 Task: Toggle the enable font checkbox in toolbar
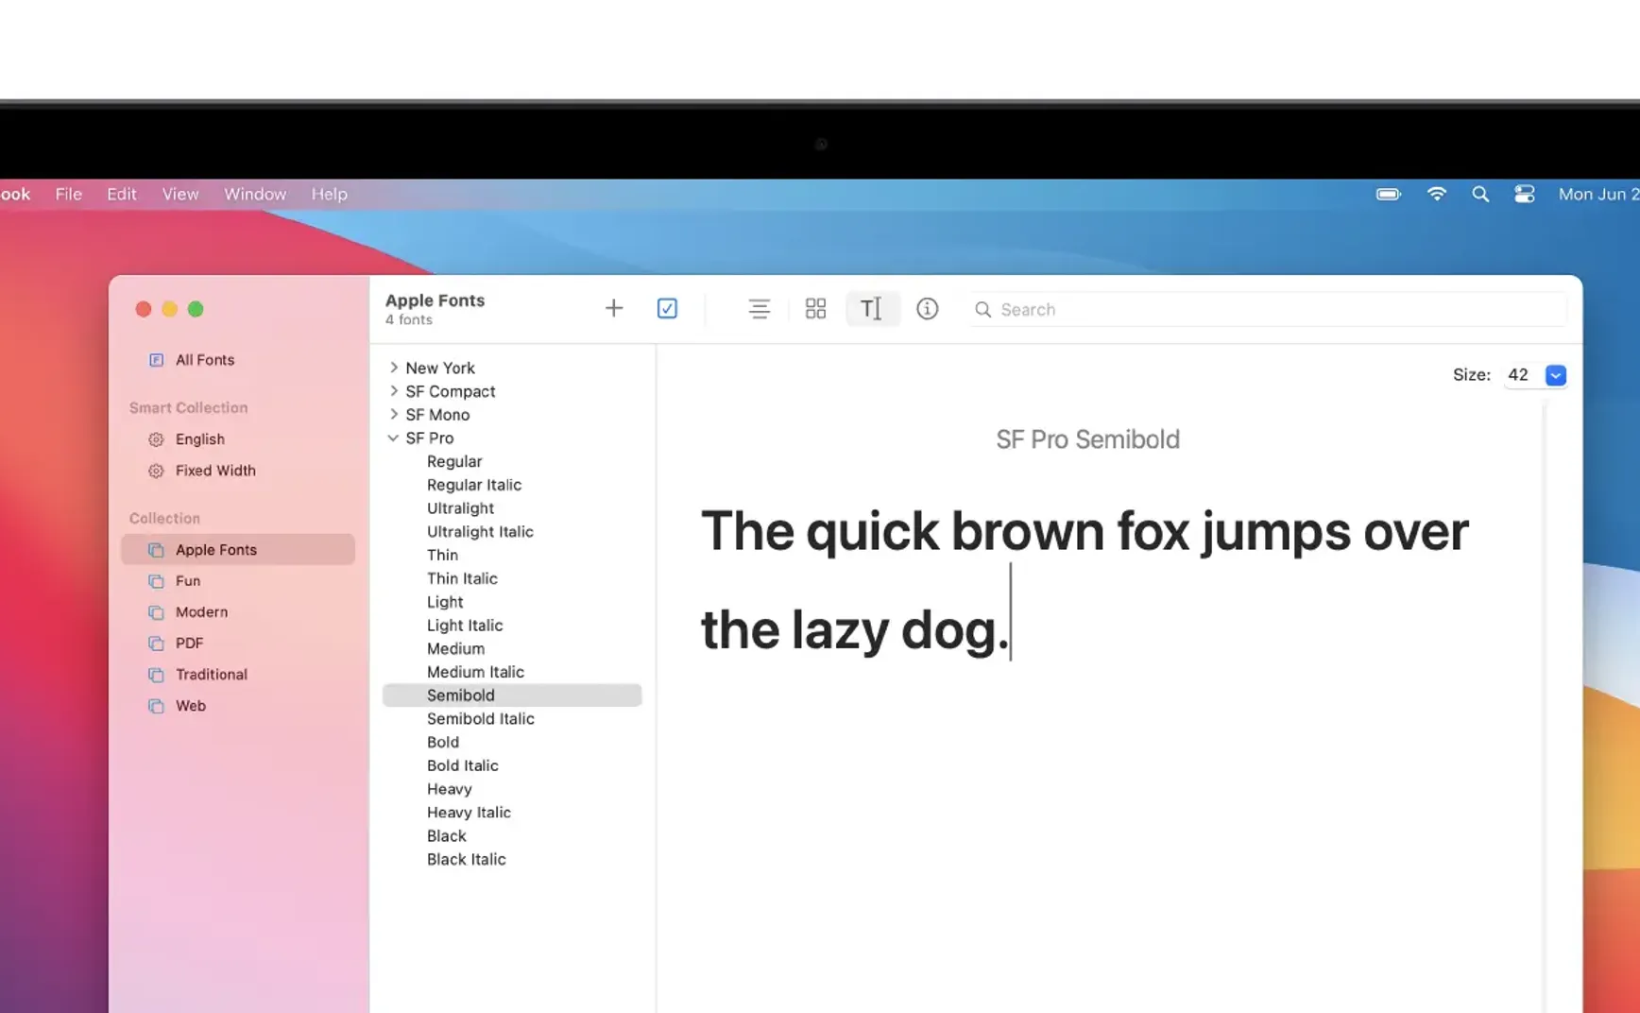(x=667, y=308)
